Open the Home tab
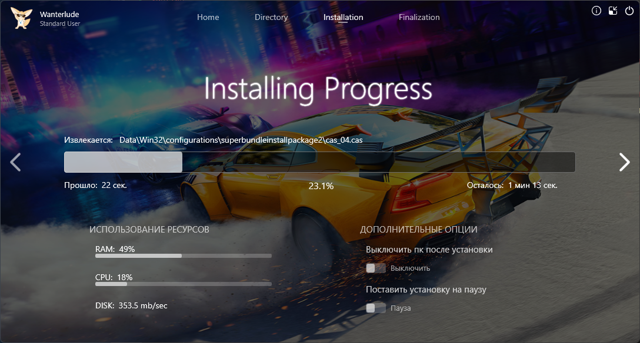This screenshot has width=640, height=343. click(208, 18)
